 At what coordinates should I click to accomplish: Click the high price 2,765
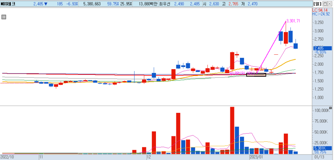[233, 4]
